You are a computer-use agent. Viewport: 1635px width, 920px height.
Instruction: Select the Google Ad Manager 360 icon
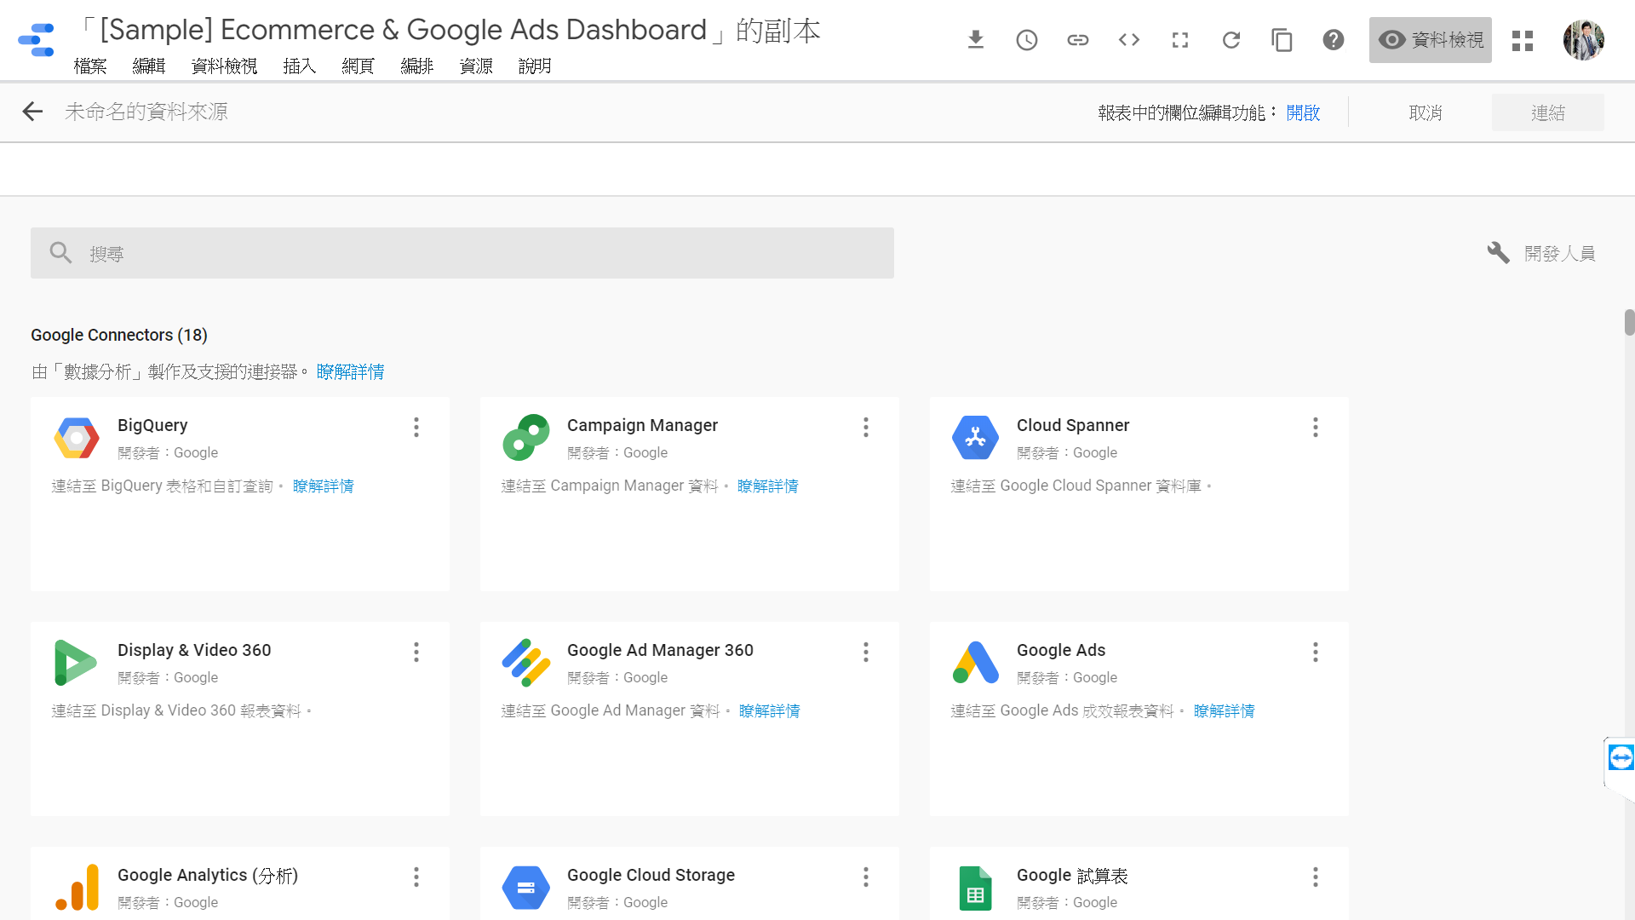tap(526, 663)
